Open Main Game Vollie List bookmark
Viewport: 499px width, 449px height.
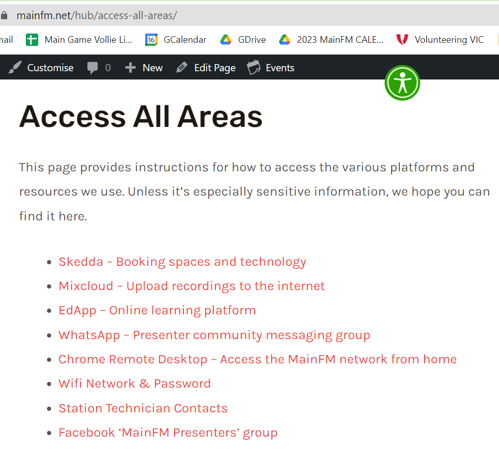[x=88, y=40]
